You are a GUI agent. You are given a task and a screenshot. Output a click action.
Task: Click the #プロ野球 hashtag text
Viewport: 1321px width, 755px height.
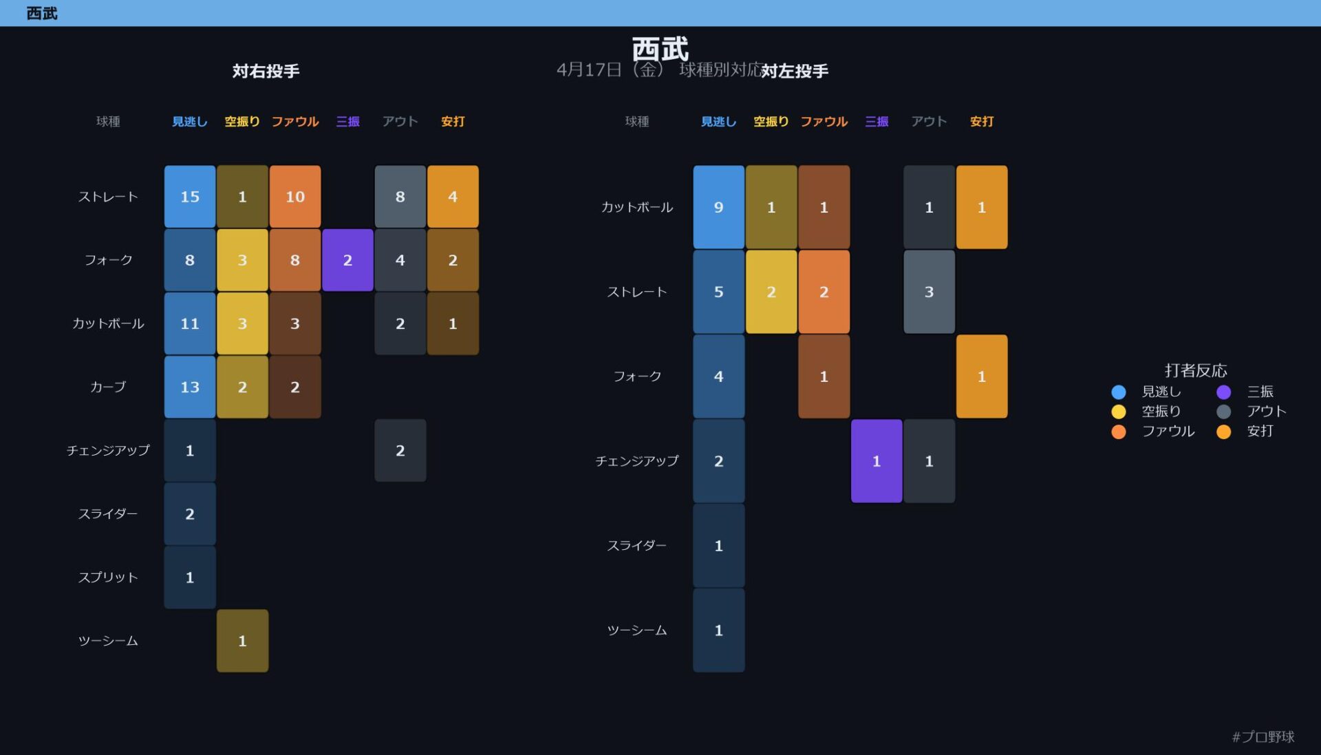click(1263, 736)
